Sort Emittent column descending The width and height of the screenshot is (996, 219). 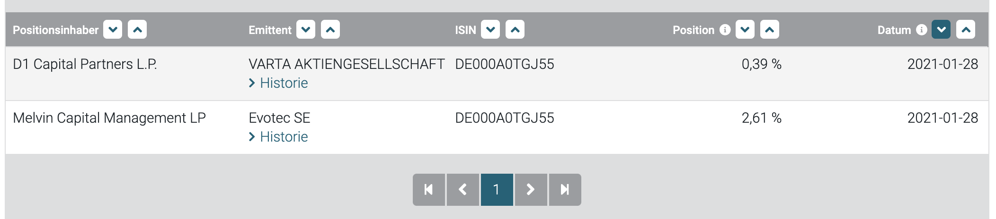pos(306,30)
